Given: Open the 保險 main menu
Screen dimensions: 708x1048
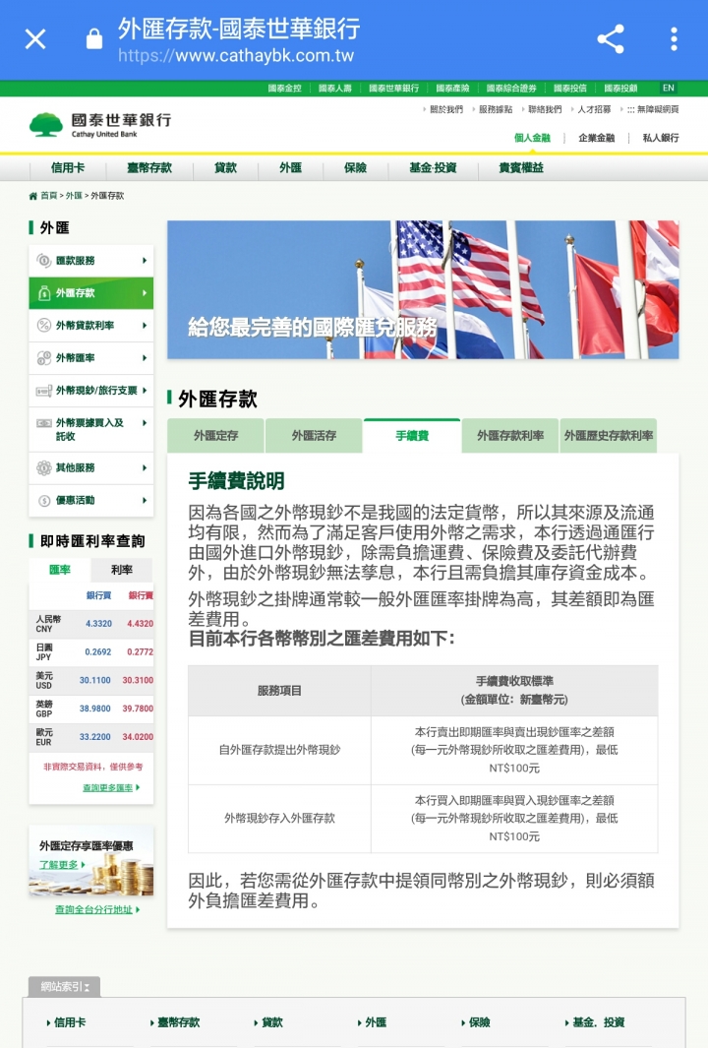Looking at the screenshot, I should click(355, 167).
